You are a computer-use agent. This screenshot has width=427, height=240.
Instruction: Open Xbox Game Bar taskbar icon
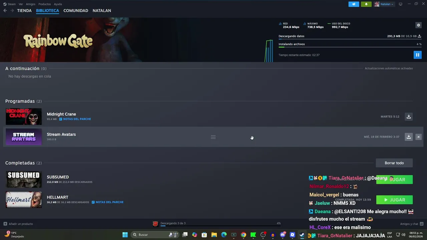(234, 235)
